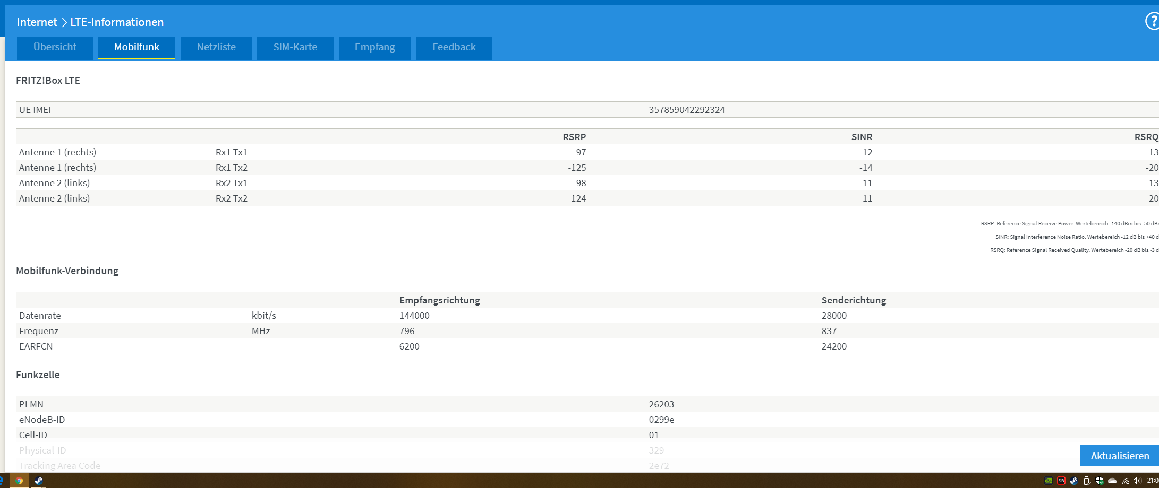Click the eNodeB-ID row label
1159x488 pixels.
(42, 420)
